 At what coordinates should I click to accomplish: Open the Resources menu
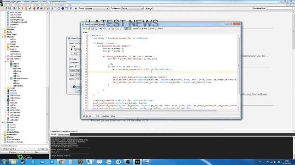coord(27,5)
